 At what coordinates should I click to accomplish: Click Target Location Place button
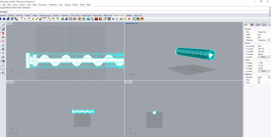coord(263,71)
